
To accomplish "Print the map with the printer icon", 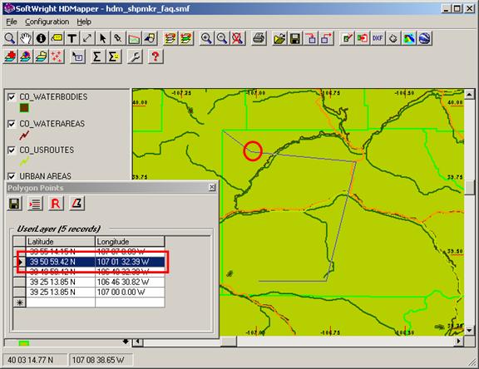I will click(x=259, y=38).
